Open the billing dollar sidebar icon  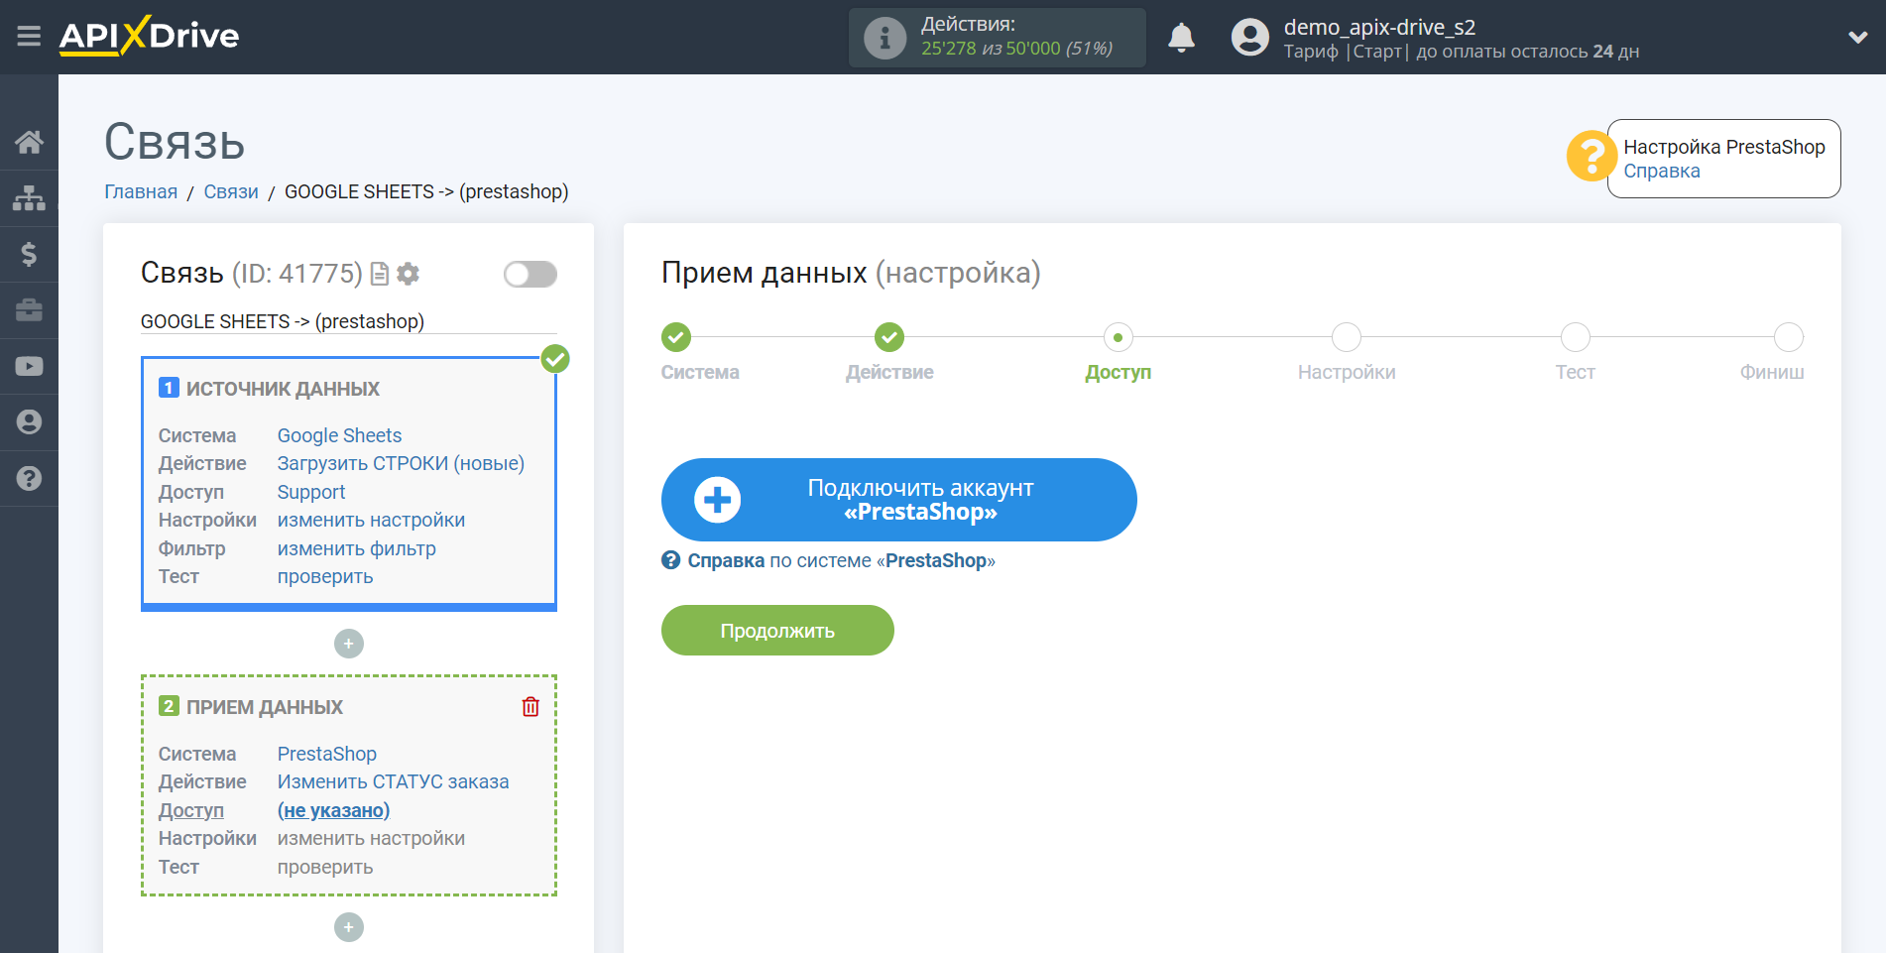(x=29, y=254)
